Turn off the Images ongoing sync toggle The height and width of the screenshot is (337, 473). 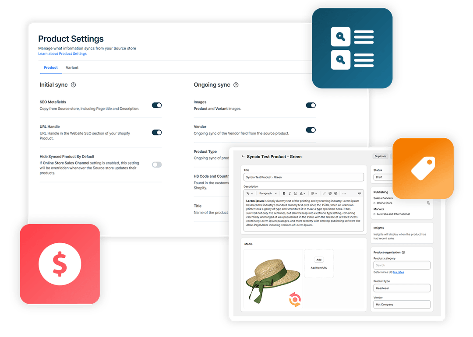point(311,105)
